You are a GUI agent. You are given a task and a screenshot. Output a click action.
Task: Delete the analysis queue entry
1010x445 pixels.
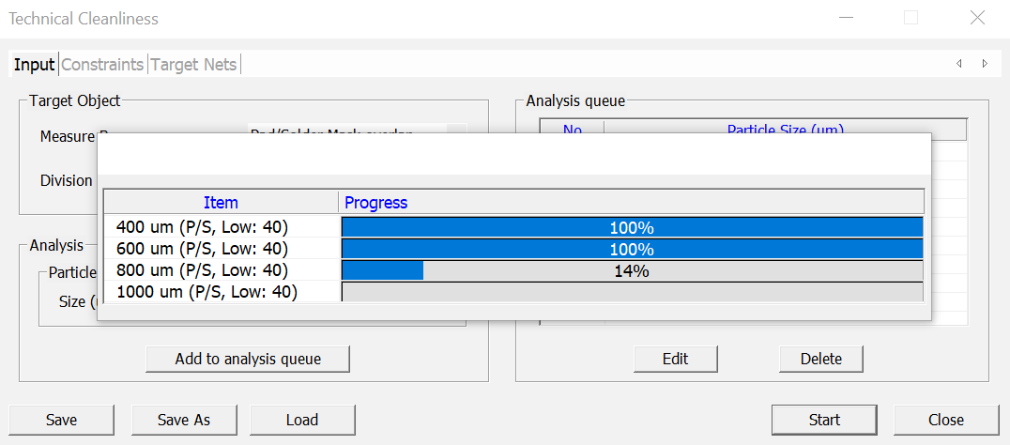coord(820,359)
